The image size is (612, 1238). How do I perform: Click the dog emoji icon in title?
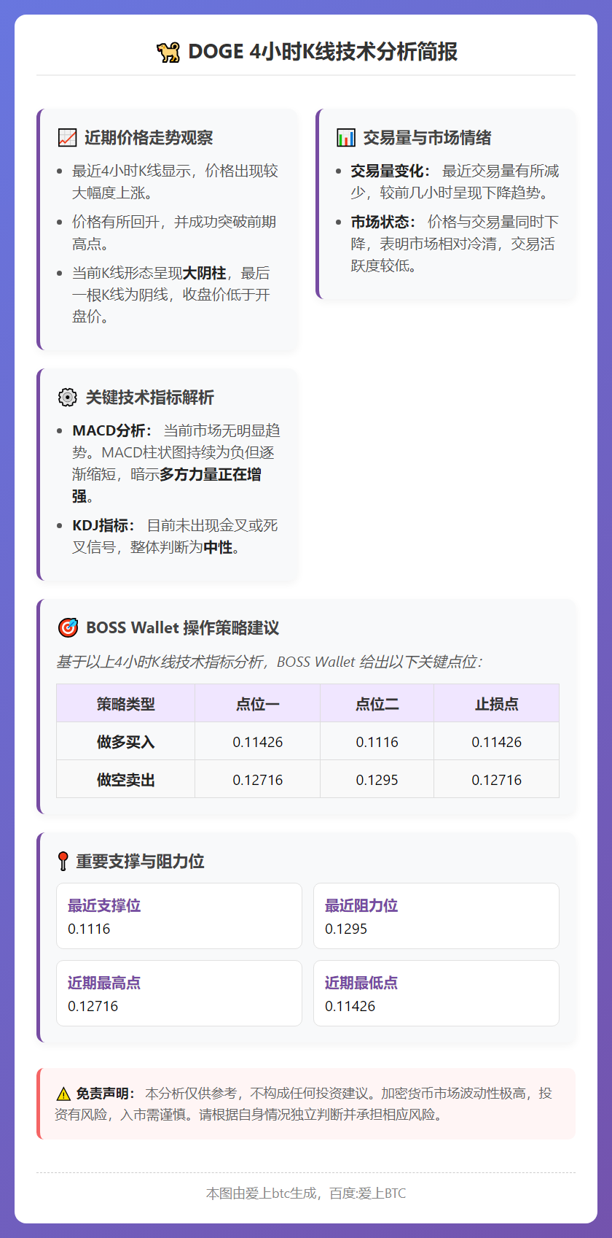[x=168, y=52]
